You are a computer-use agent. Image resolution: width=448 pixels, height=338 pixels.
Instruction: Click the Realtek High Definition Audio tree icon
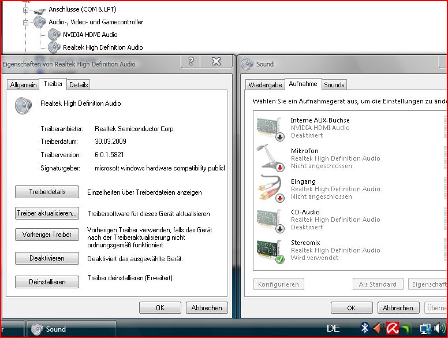click(54, 47)
